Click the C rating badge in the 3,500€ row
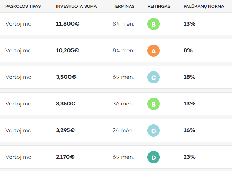 pyautogui.click(x=153, y=77)
